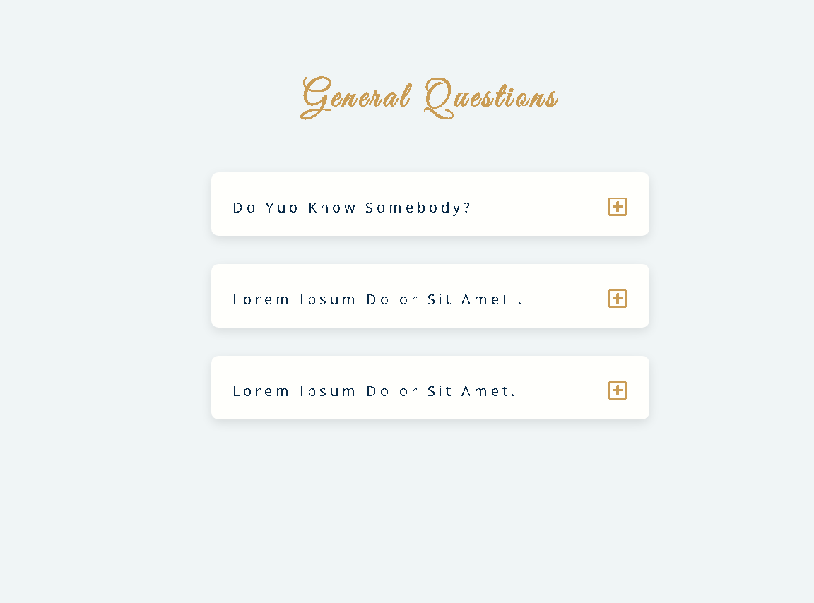Expand the middle "Lorem Ipsum Dolor Sit Amet ." item
The image size is (814, 603).
[x=430, y=296]
